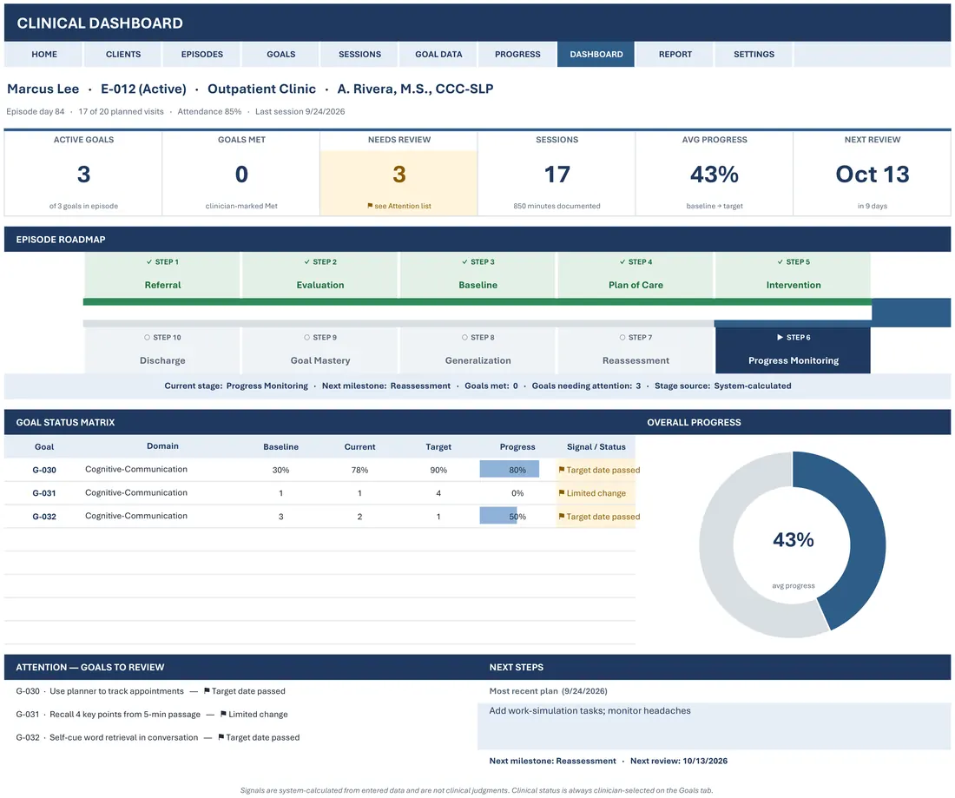
Task: Click the "Progress Monitoring" step label
Action: tap(793, 360)
